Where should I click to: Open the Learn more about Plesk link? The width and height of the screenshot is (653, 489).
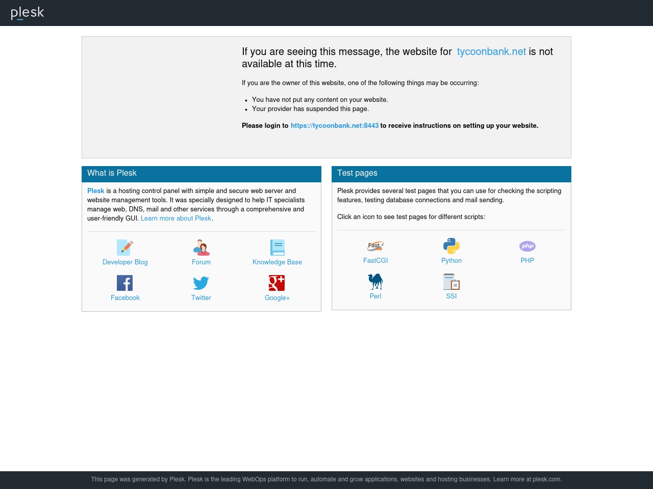click(176, 219)
